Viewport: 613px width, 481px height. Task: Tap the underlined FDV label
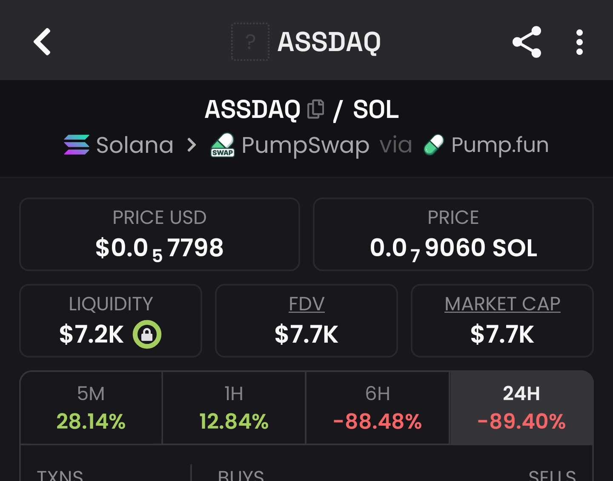[x=306, y=304]
